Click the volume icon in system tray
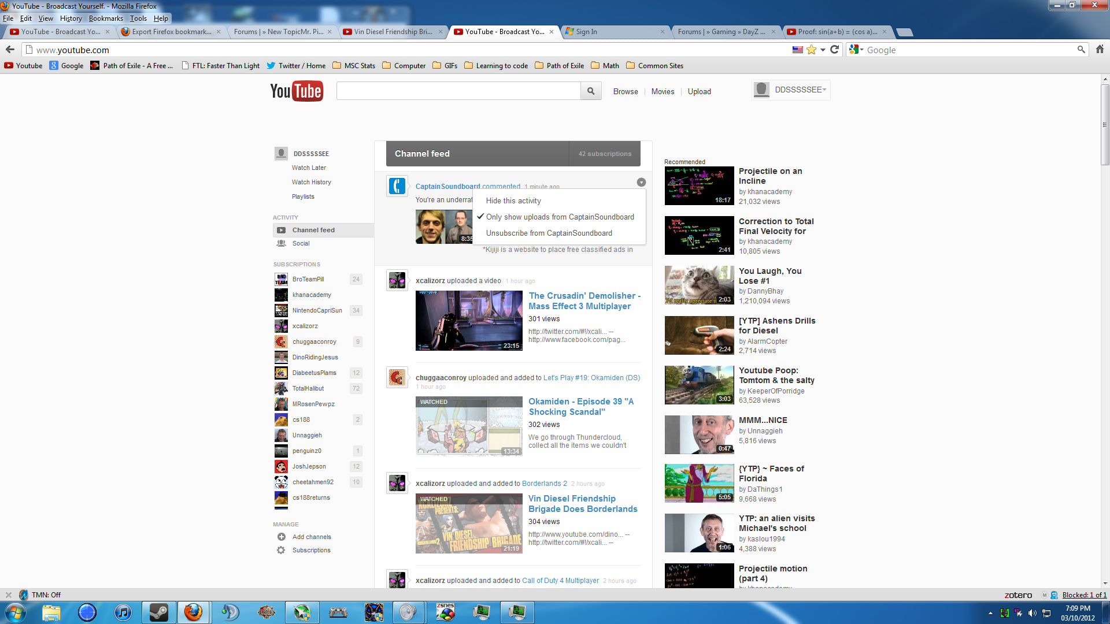Screen dimensions: 1110x624 (x=1033, y=613)
